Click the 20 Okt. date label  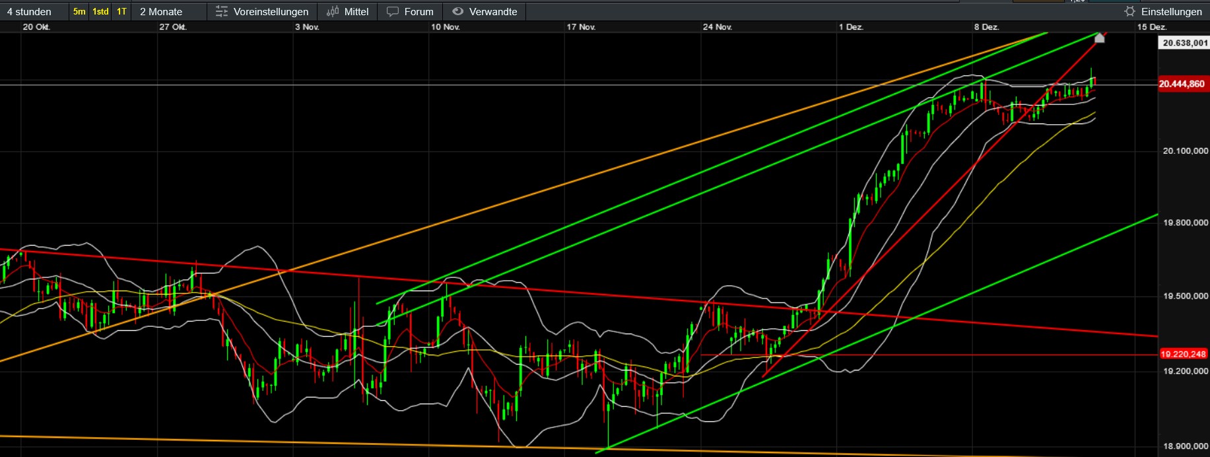[x=36, y=27]
